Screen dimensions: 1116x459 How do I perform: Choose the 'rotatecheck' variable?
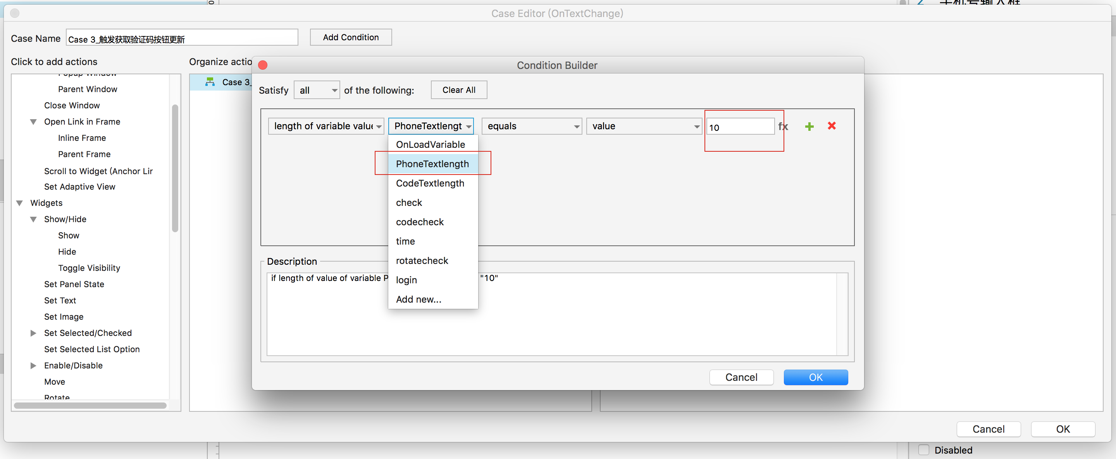pos(433,261)
